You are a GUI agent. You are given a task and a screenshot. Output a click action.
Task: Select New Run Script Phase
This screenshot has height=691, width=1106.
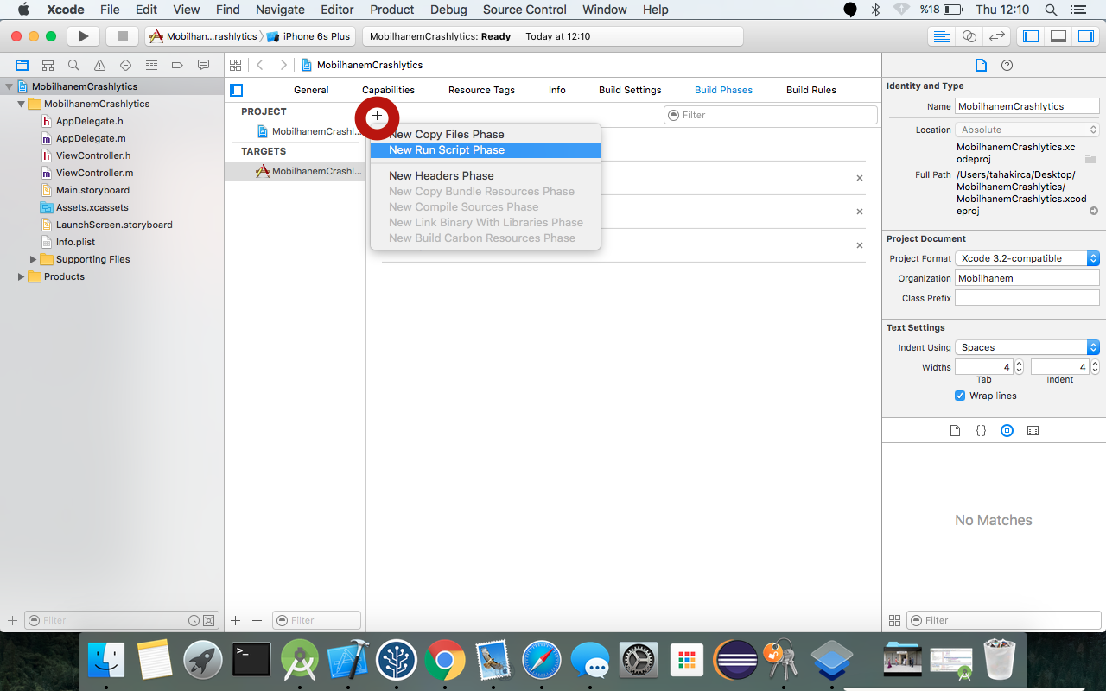(485, 150)
